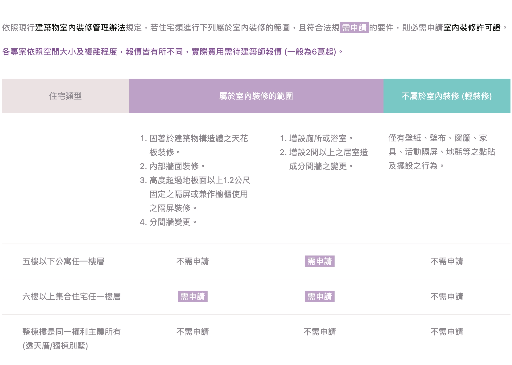Click the 住宅類型 header cell
Image resolution: width=512 pixels, height=365 pixels.
point(65,96)
